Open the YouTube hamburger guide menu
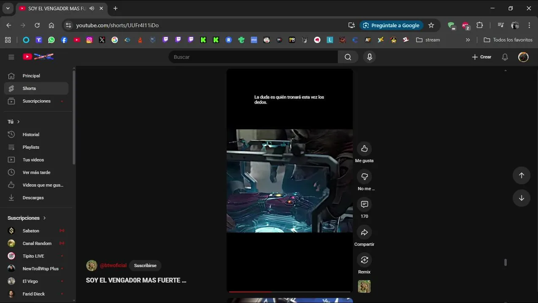This screenshot has height=303, width=538. click(11, 57)
